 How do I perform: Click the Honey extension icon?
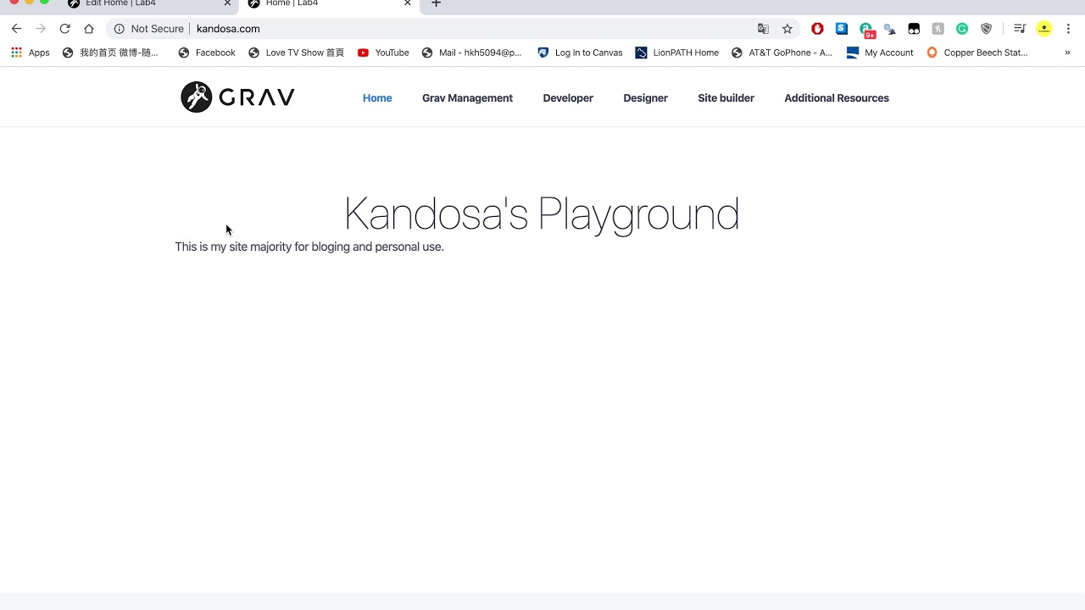938,29
